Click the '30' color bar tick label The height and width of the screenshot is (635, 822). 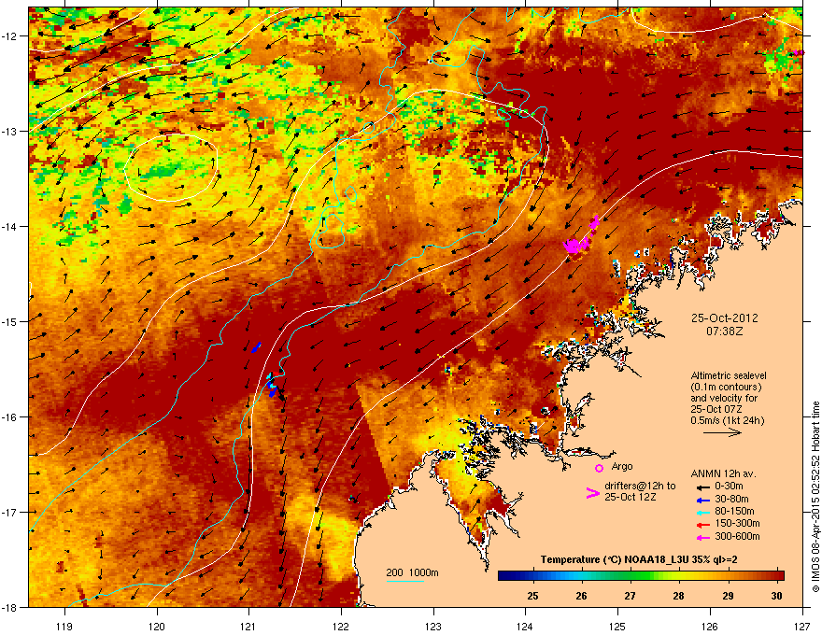(x=777, y=596)
